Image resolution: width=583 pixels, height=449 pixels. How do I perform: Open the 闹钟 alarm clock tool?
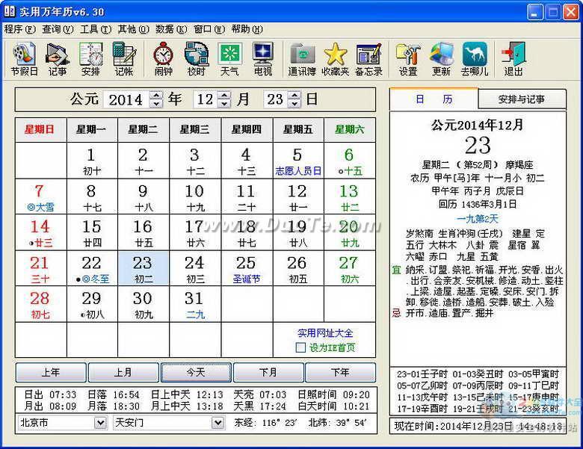[163, 59]
